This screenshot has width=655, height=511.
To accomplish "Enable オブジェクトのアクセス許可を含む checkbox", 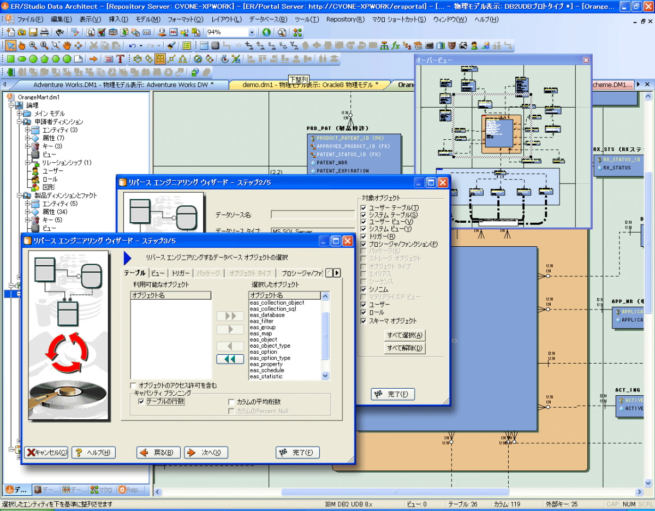I will tap(133, 385).
